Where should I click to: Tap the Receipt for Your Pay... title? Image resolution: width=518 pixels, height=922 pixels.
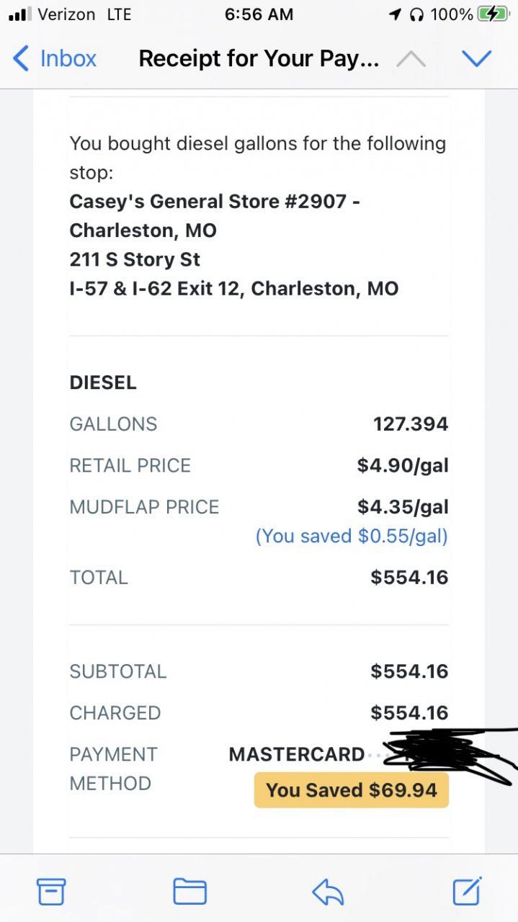259,58
